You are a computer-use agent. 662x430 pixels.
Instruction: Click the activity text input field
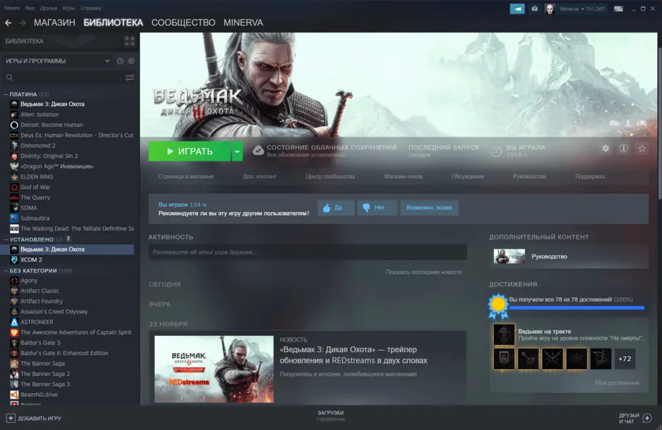point(308,252)
